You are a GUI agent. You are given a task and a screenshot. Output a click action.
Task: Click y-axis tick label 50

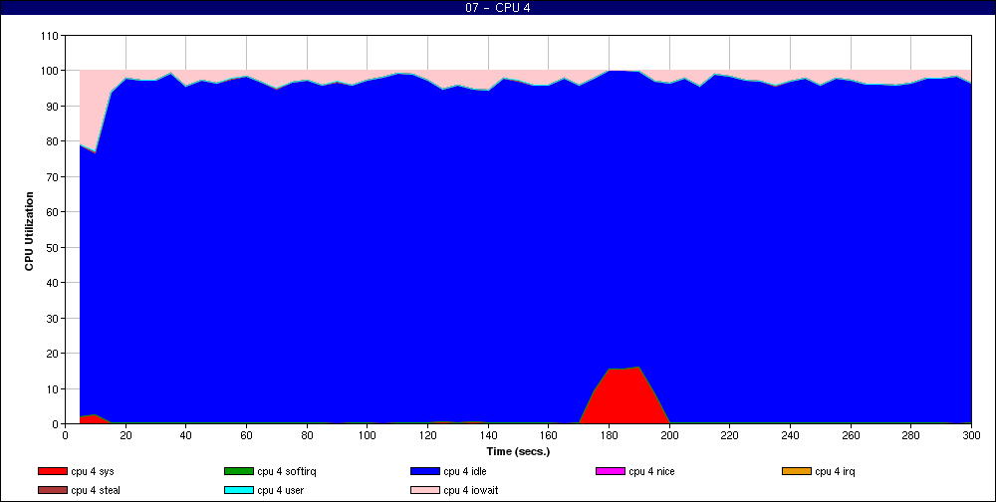pos(52,247)
